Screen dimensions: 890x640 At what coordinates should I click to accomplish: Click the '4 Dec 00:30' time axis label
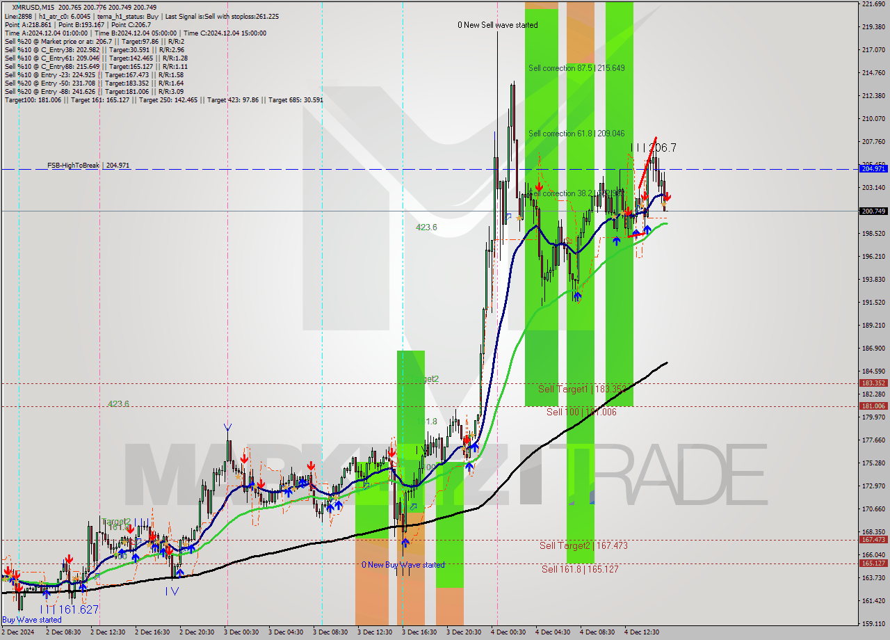point(508,632)
